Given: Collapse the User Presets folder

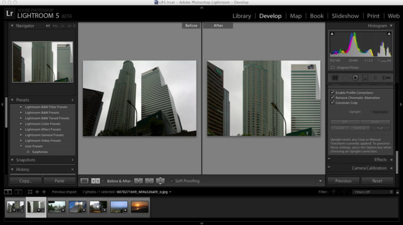Looking at the screenshot, I should [x=21, y=146].
